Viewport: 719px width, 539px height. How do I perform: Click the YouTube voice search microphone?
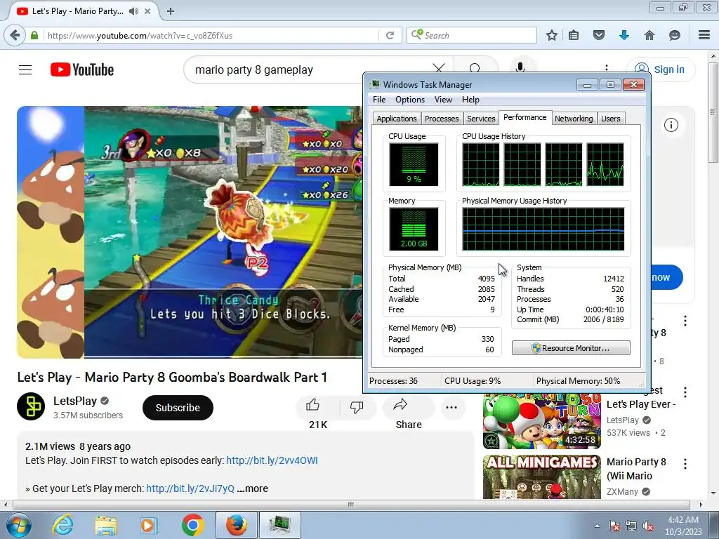pyautogui.click(x=520, y=68)
